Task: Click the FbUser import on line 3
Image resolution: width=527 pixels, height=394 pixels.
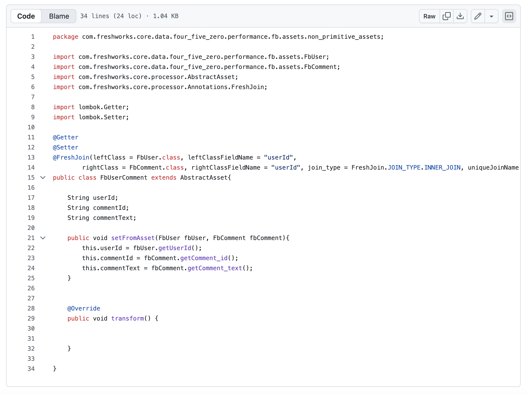Action: pos(191,57)
